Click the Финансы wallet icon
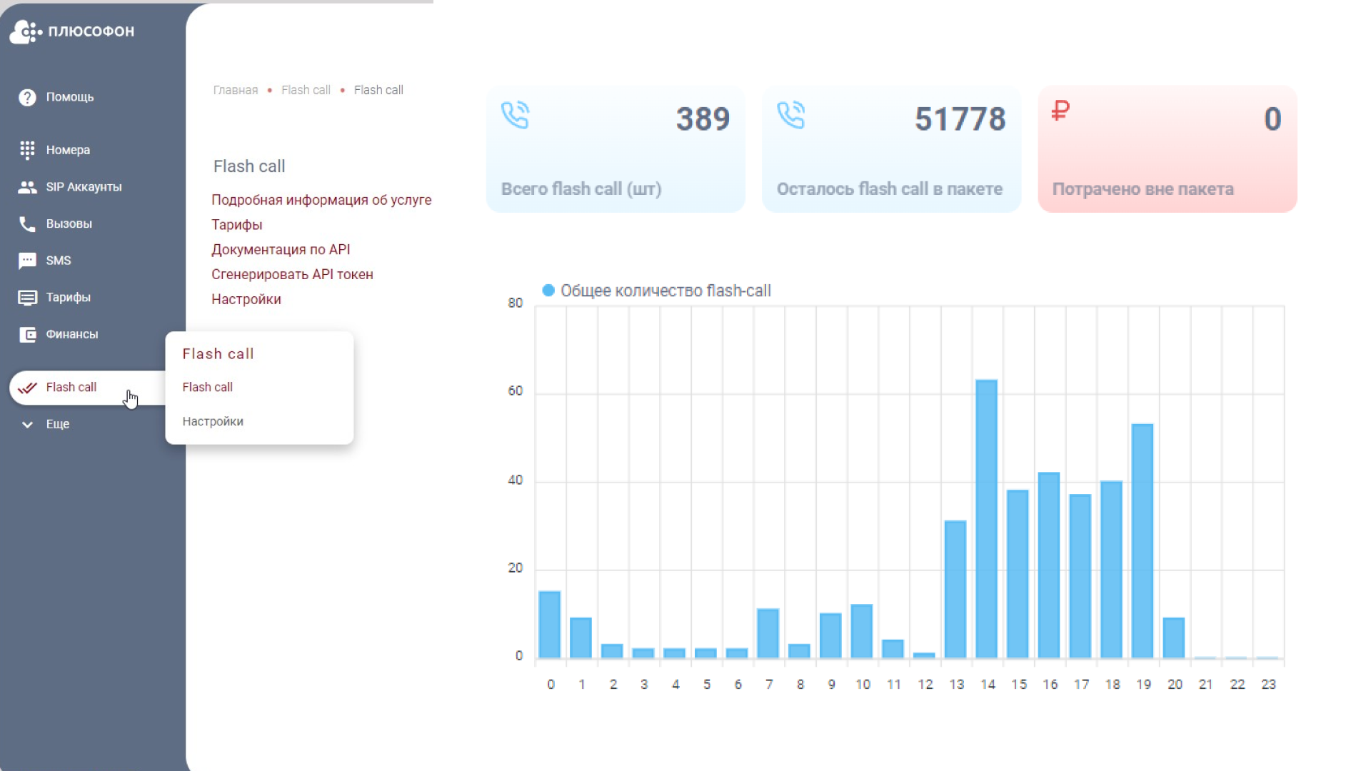 tap(27, 335)
